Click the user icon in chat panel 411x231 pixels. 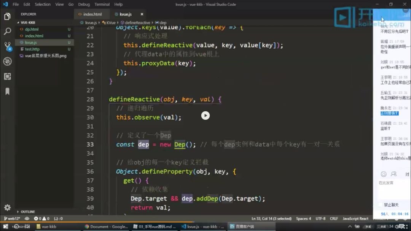(393, 174)
